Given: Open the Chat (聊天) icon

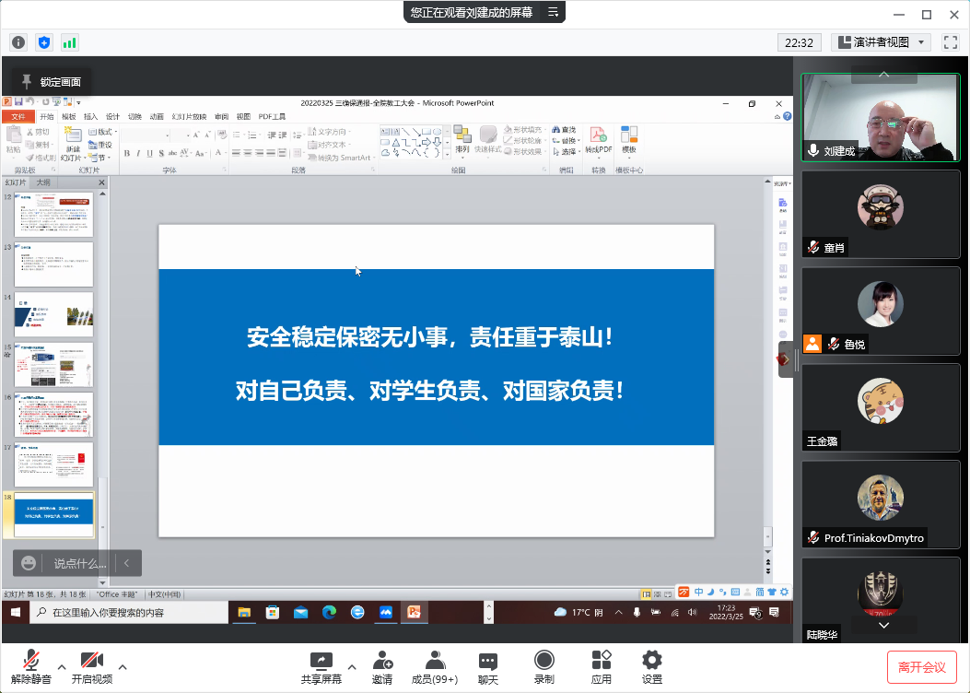Looking at the screenshot, I should click(x=488, y=661).
